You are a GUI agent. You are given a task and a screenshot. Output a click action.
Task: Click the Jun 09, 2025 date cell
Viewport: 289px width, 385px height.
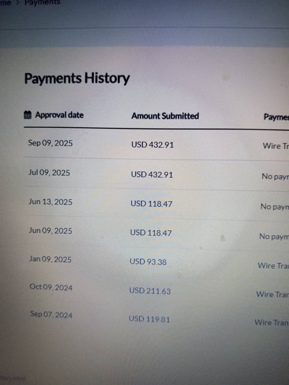pyautogui.click(x=50, y=230)
